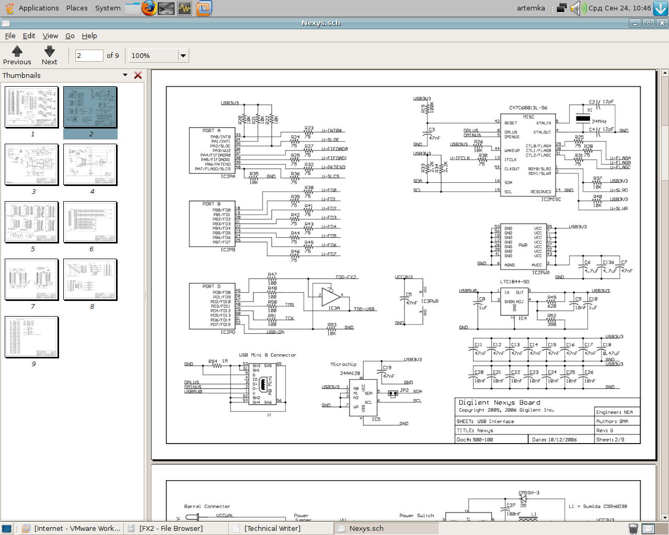The width and height of the screenshot is (669, 535).
Task: Select page 7 thumbnail
Action: coord(32,280)
